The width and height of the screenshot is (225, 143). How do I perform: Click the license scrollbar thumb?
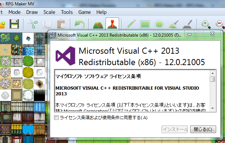pyautogui.click(x=213, y=79)
